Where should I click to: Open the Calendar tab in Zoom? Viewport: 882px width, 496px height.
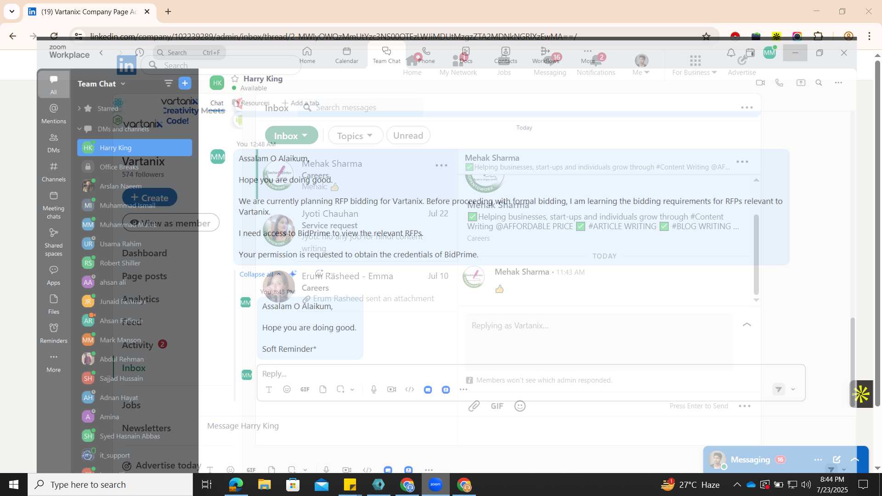pyautogui.click(x=346, y=56)
